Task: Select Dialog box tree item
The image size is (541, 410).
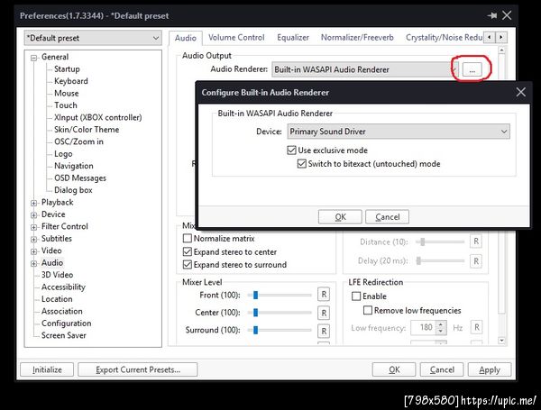Action: coord(73,190)
